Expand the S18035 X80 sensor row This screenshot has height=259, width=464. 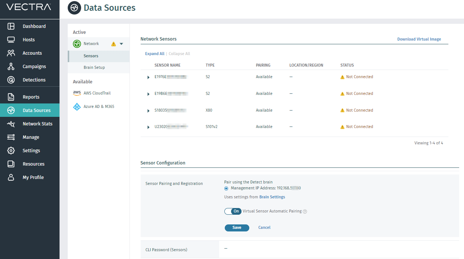tap(148, 111)
